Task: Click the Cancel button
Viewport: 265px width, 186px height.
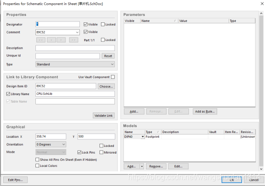Action: pyautogui.click(x=254, y=180)
